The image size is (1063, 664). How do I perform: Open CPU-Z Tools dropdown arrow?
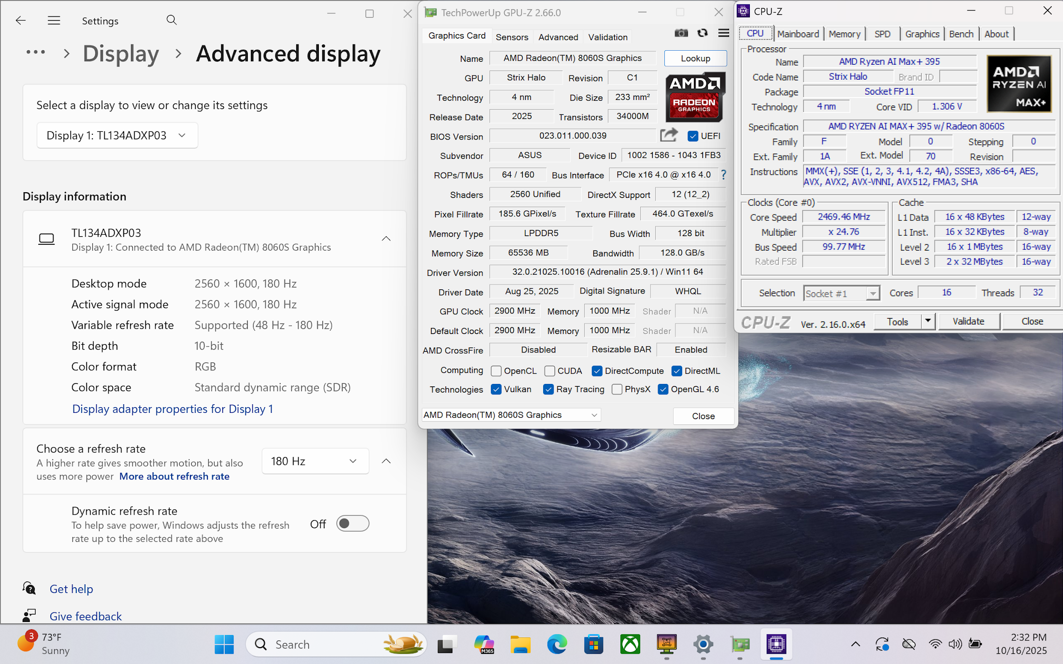coord(928,321)
